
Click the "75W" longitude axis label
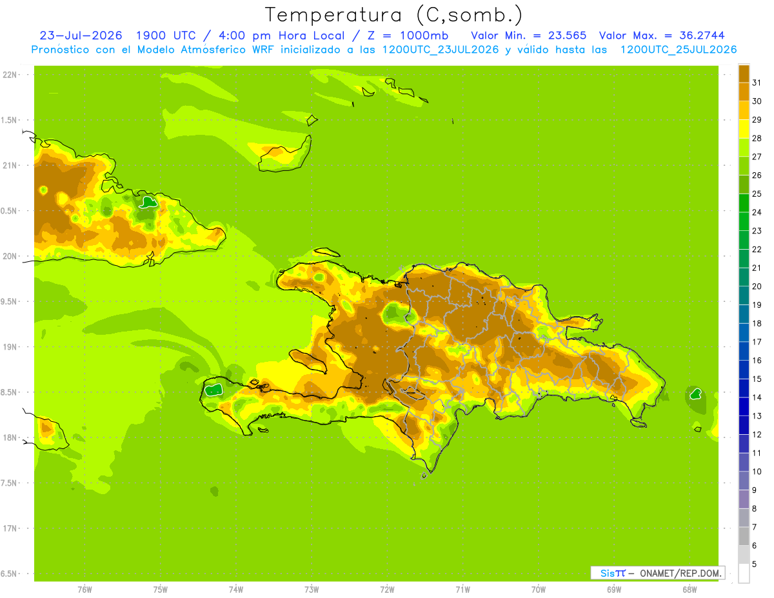[161, 589]
